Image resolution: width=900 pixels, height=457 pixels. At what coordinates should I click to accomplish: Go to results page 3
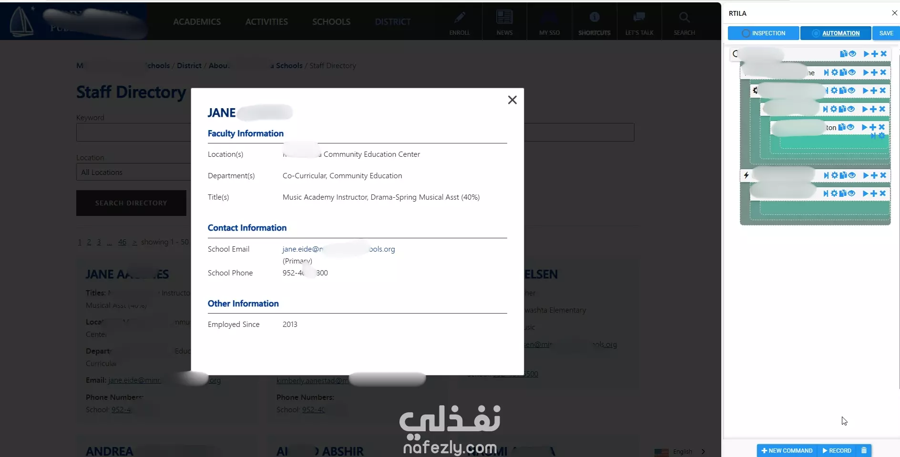tap(99, 242)
